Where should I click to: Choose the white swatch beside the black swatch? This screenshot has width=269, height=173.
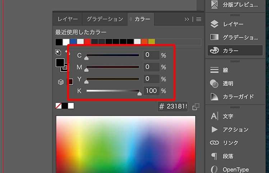click(71, 106)
